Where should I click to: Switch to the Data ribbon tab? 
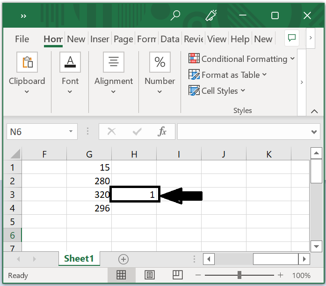tap(170, 39)
